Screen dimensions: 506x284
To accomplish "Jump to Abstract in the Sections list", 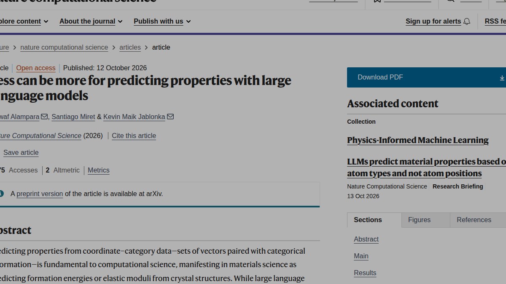I will click(366, 239).
